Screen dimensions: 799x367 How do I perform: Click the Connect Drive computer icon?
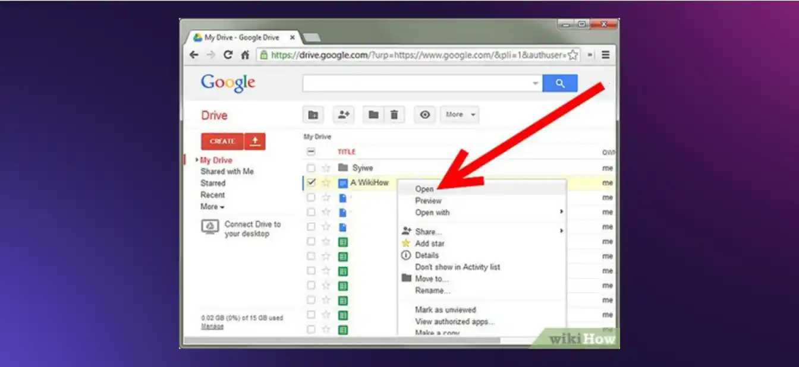point(209,227)
